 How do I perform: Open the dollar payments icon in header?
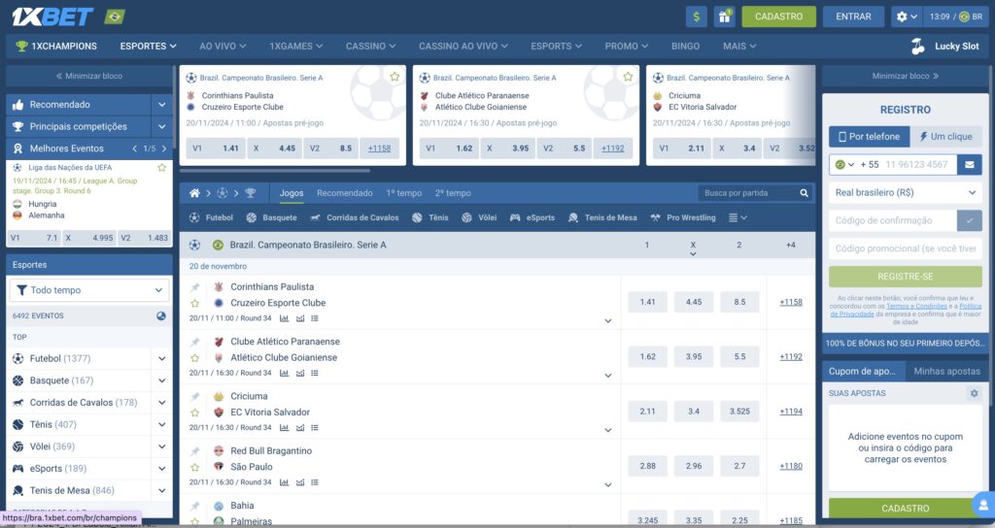[696, 17]
